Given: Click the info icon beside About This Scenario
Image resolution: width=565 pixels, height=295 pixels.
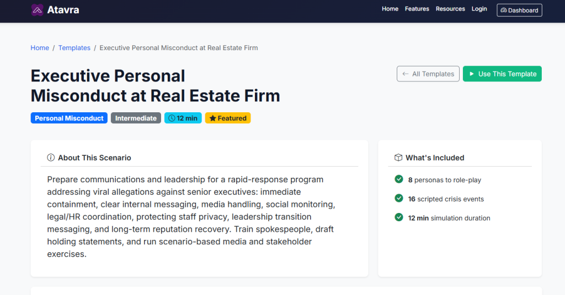Looking at the screenshot, I should pos(51,158).
